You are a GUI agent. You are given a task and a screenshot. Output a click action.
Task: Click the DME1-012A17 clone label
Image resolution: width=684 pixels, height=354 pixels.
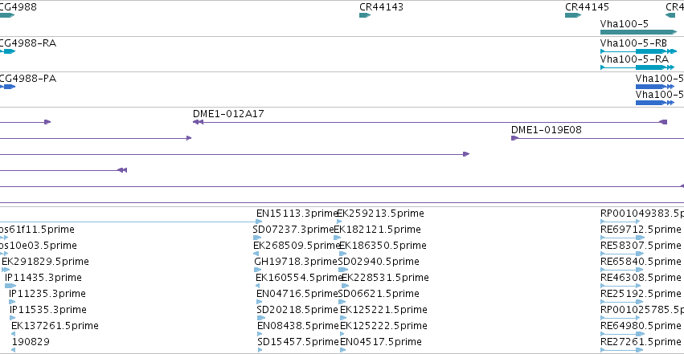click(x=228, y=114)
